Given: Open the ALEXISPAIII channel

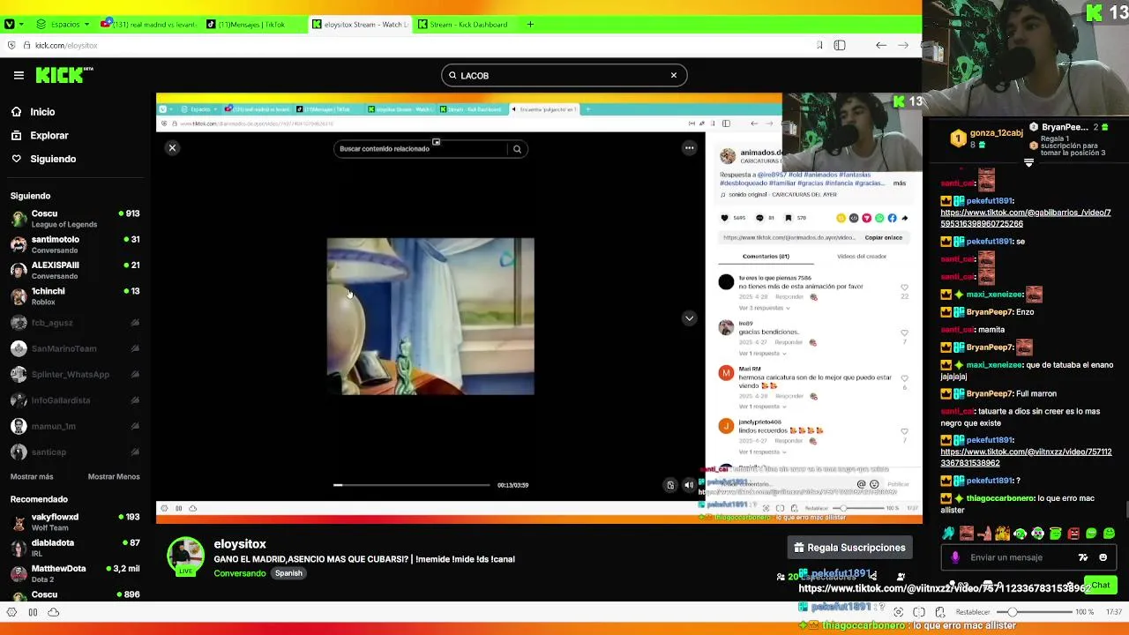Looking at the screenshot, I should (x=75, y=270).
